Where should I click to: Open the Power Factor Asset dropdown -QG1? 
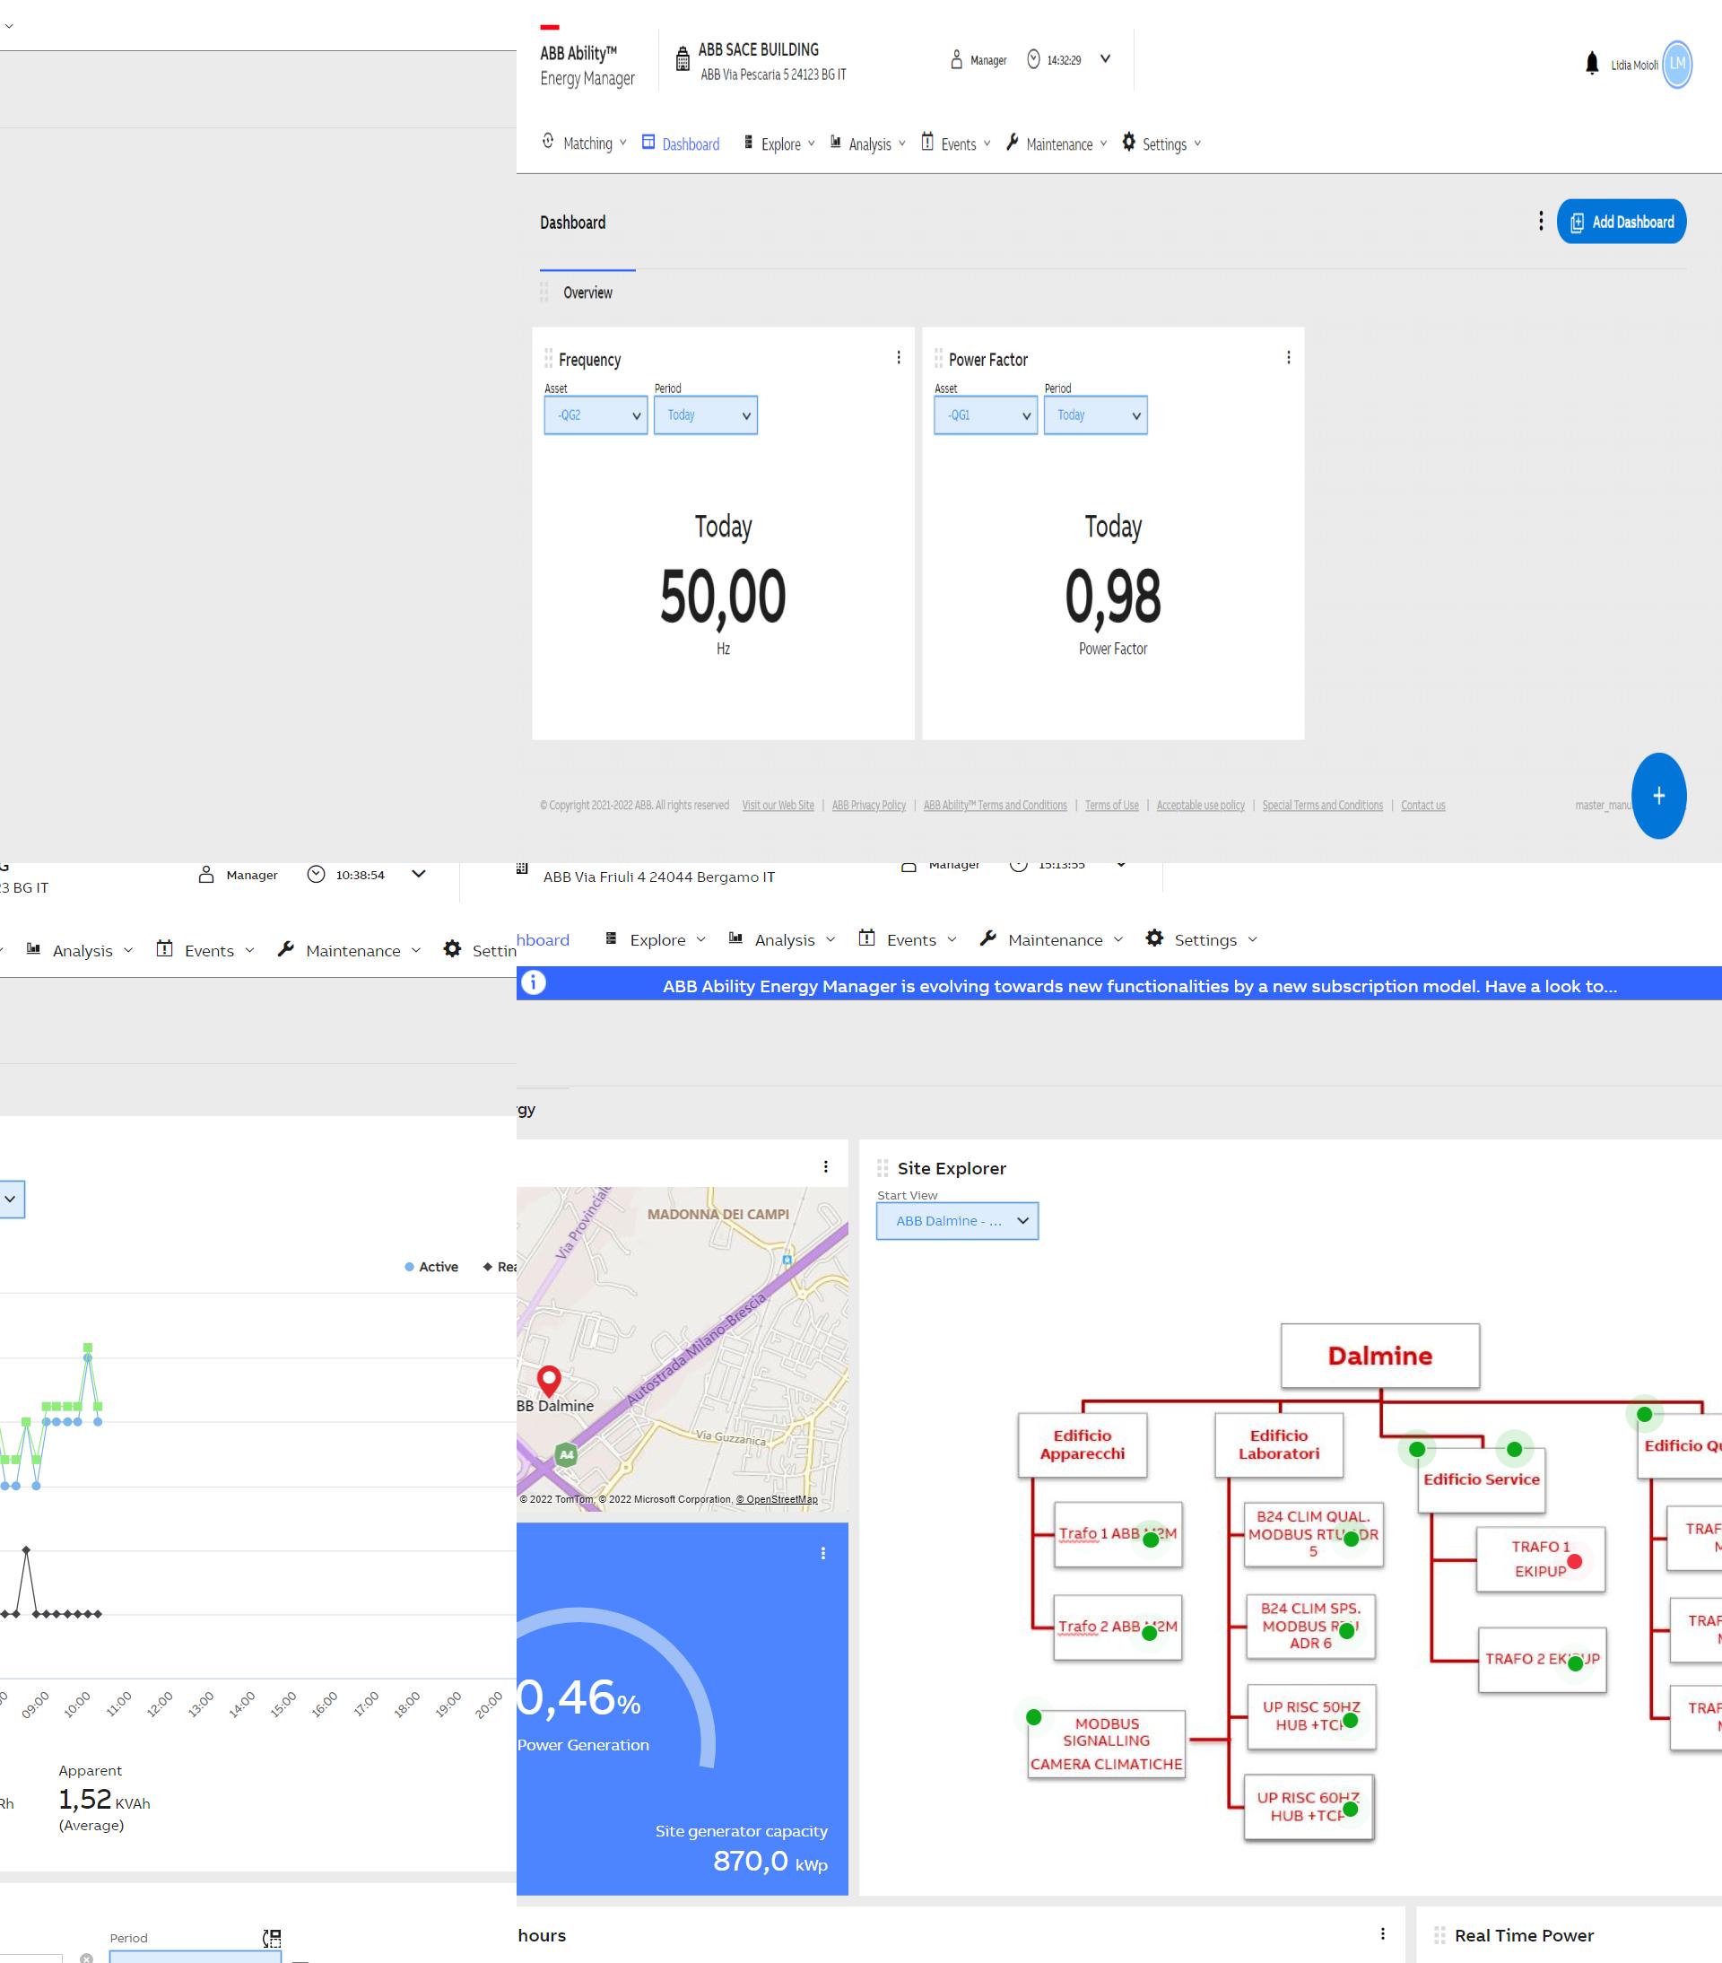pos(986,414)
